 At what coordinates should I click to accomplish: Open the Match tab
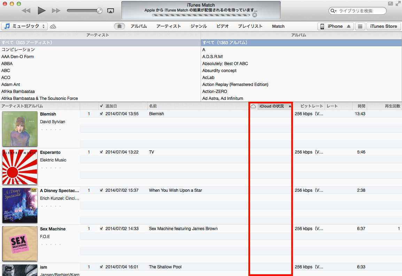click(x=278, y=26)
